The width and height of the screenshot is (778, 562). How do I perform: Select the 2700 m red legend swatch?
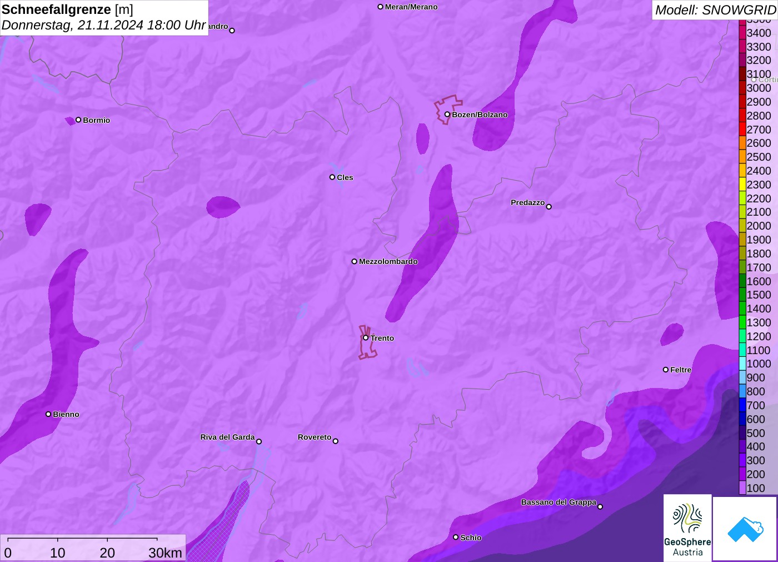coord(742,130)
